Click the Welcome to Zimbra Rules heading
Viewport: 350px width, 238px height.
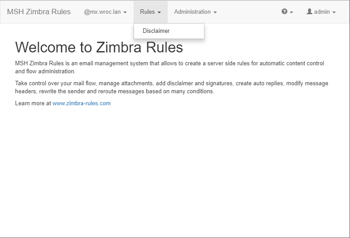tap(99, 47)
